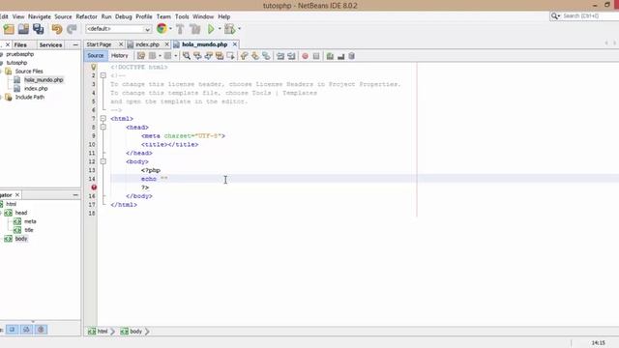Click the Debug Project icon
Viewport: 619px width, 348px height.
[x=229, y=29]
